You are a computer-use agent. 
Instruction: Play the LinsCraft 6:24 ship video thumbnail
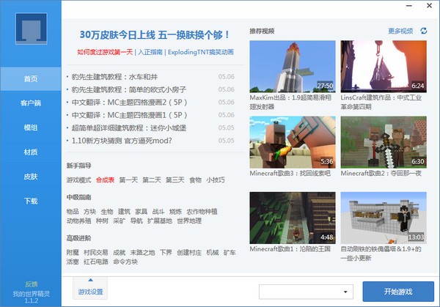tap(384, 67)
